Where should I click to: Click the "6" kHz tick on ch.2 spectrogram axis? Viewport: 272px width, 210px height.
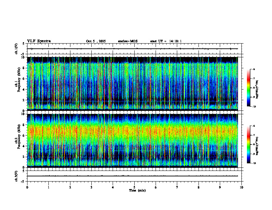pos(24,136)
